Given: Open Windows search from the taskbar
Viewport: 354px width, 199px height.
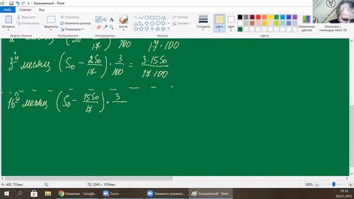Looking at the screenshot, I should pos(20,193).
